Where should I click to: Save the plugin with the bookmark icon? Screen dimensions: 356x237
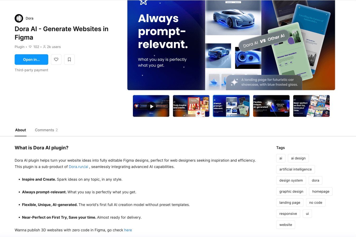69,60
